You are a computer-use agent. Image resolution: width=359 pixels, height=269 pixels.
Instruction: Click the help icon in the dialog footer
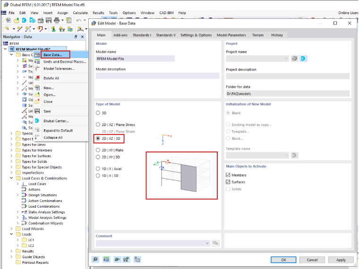point(95,260)
